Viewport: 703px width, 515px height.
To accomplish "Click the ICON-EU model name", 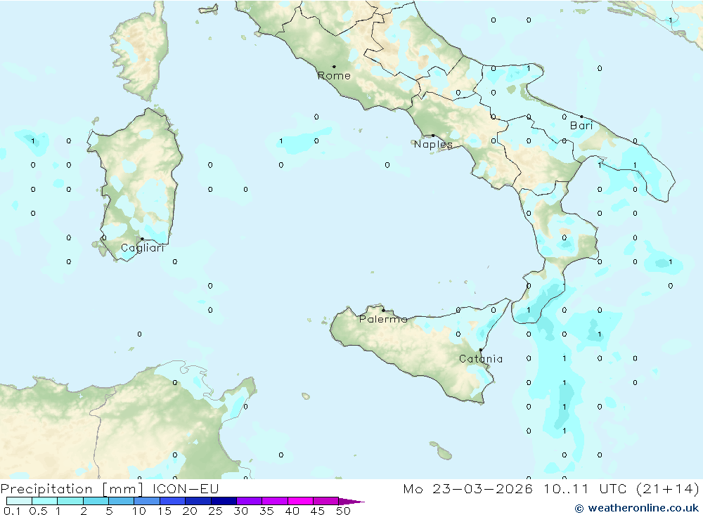I will click(x=186, y=489).
